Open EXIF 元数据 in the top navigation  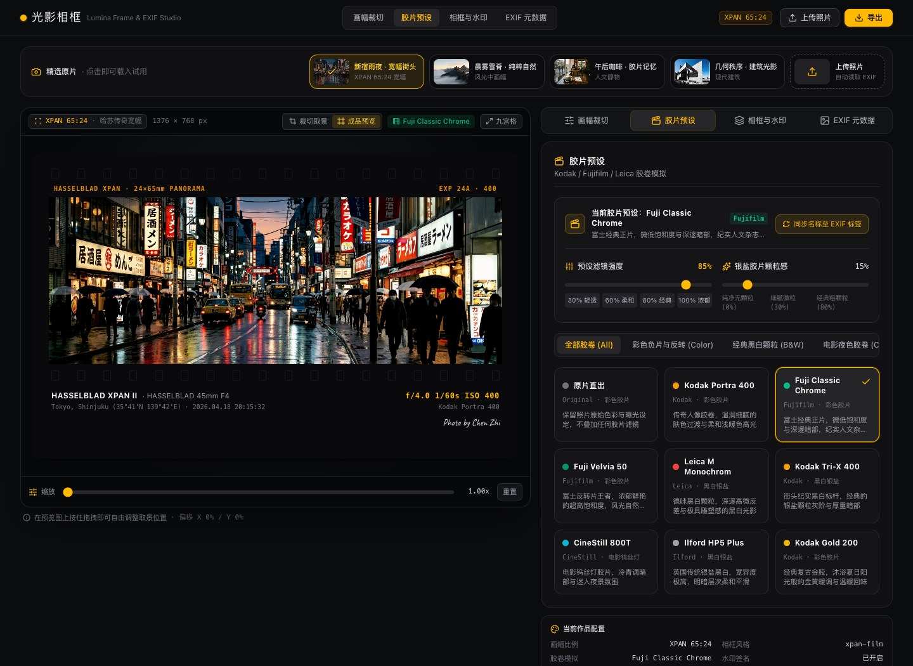click(x=526, y=18)
